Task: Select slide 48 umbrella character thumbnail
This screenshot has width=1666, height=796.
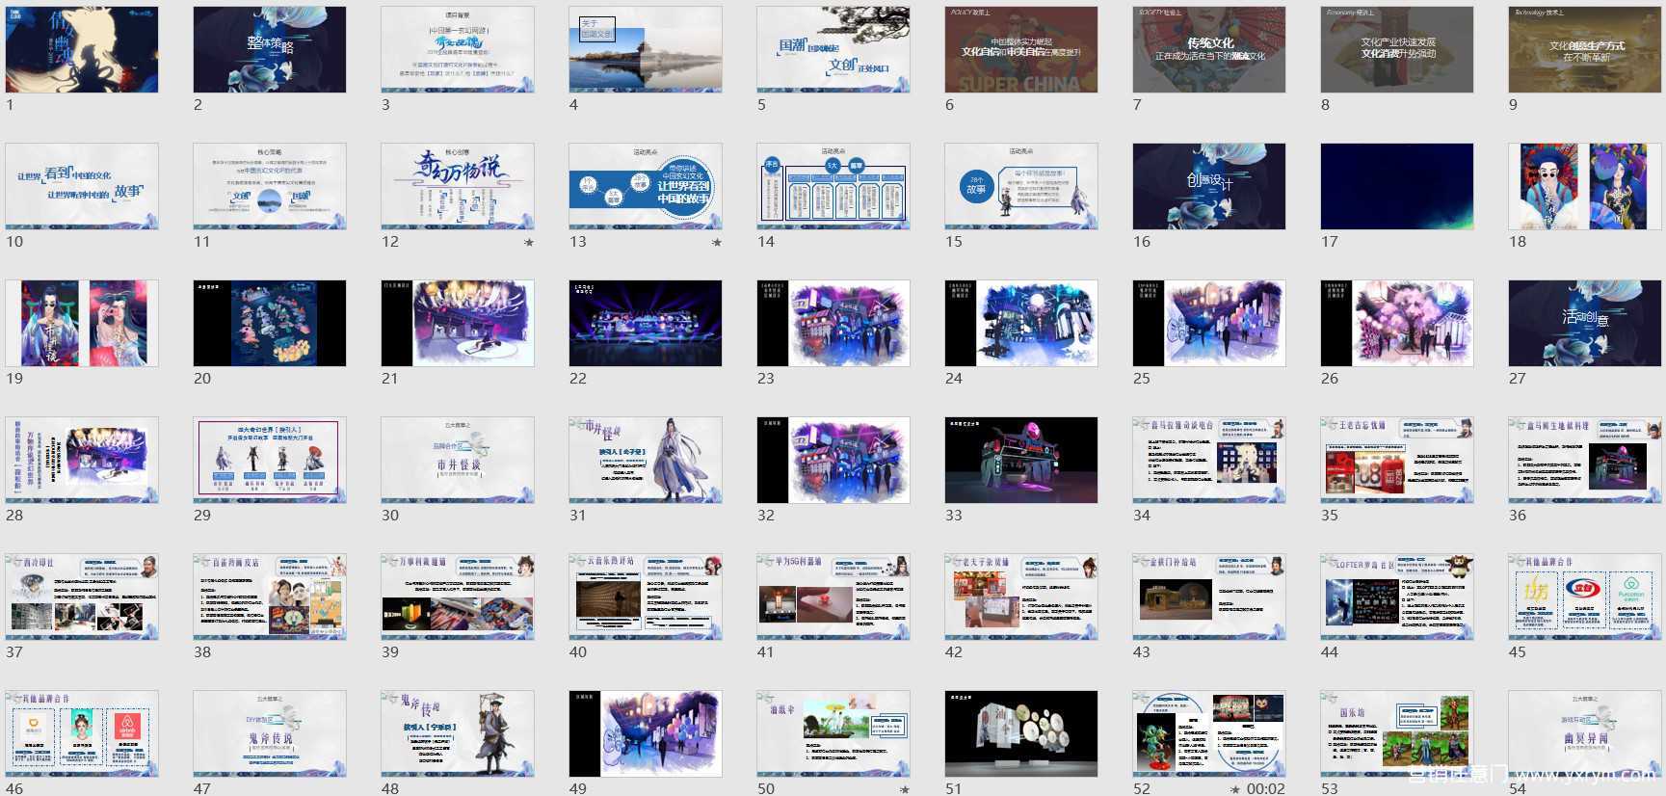Action: pyautogui.click(x=458, y=733)
